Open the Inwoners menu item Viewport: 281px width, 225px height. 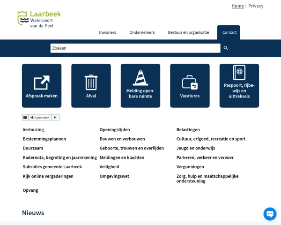(108, 32)
